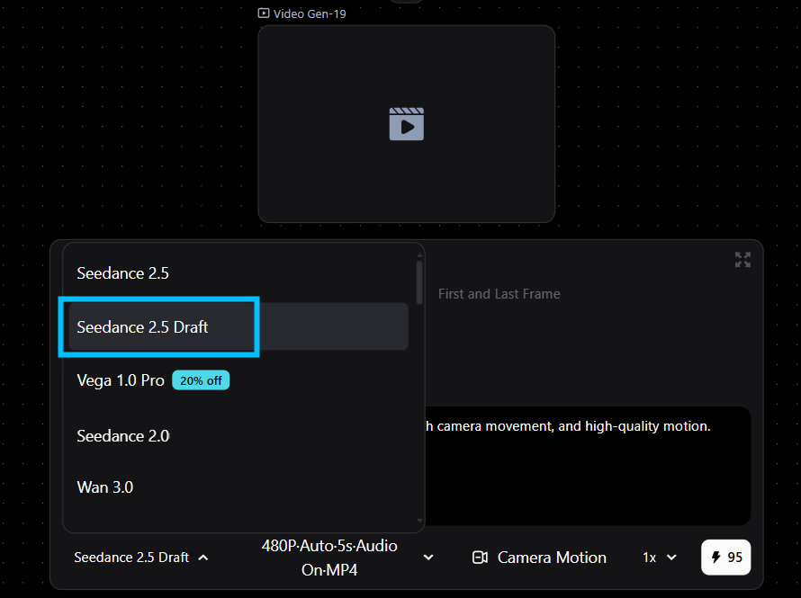Expand output settings chevron arrow

click(428, 558)
